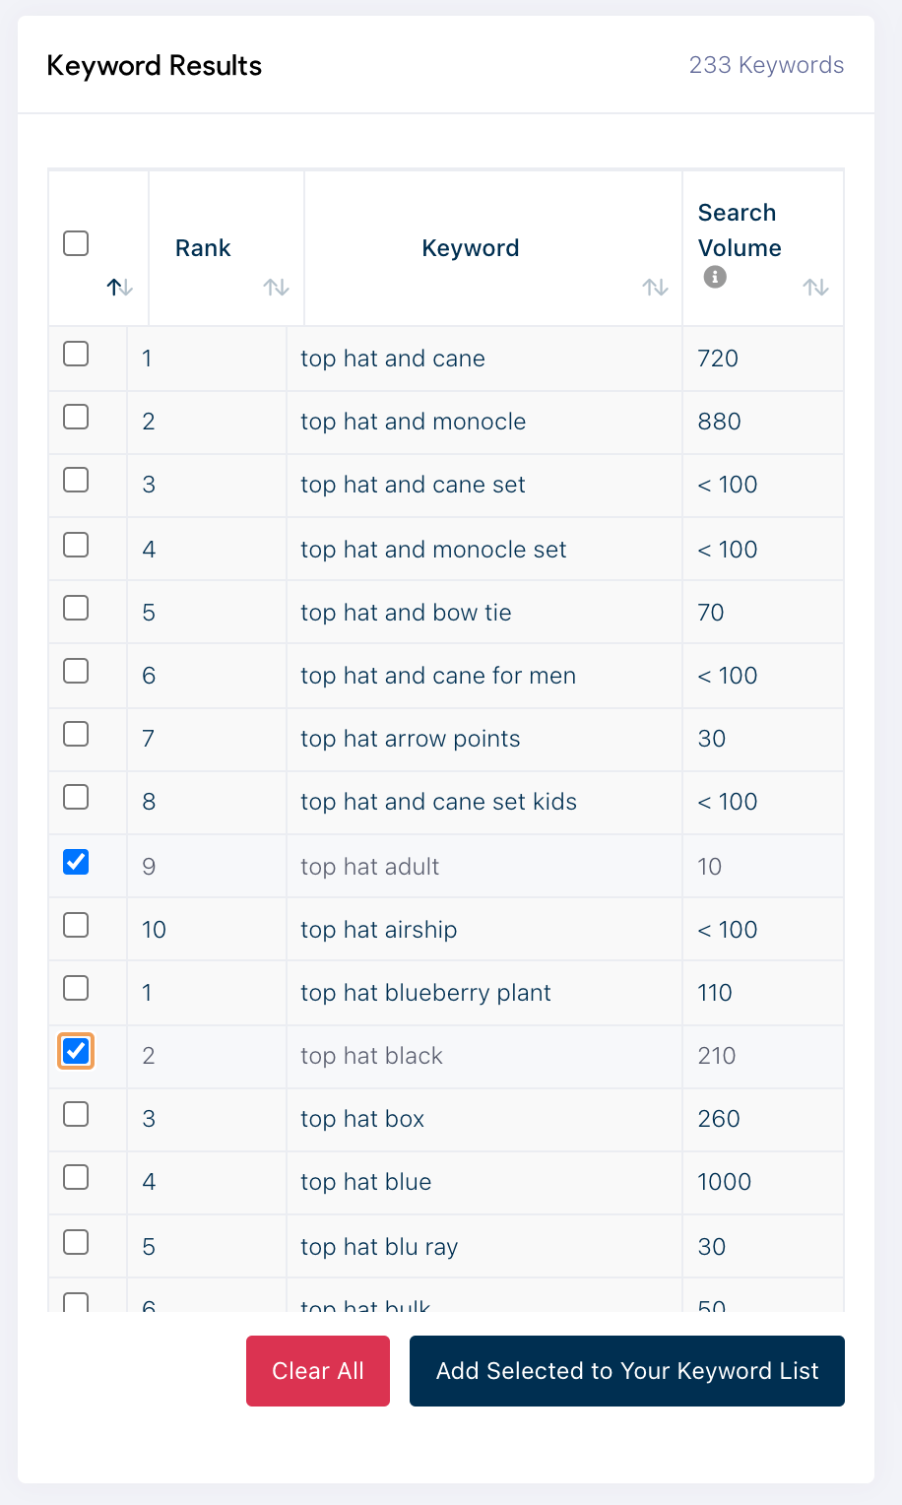Sort table by Rank column arrows

point(276,288)
